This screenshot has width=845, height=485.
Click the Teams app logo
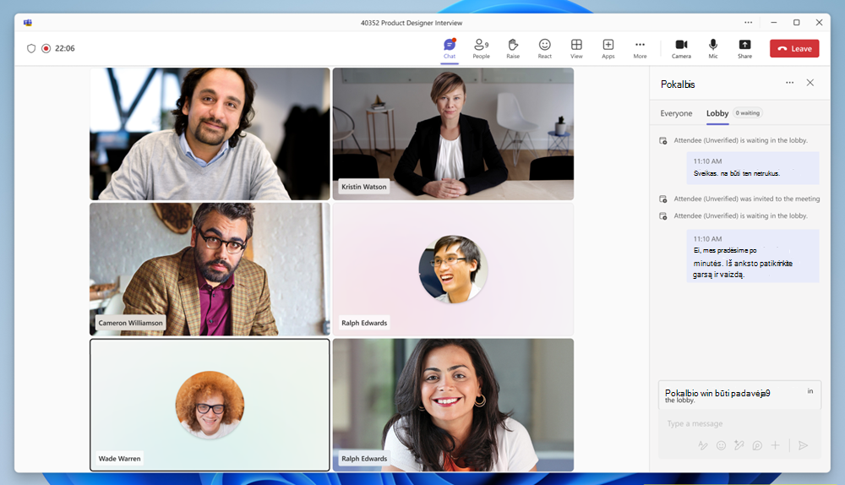[28, 23]
